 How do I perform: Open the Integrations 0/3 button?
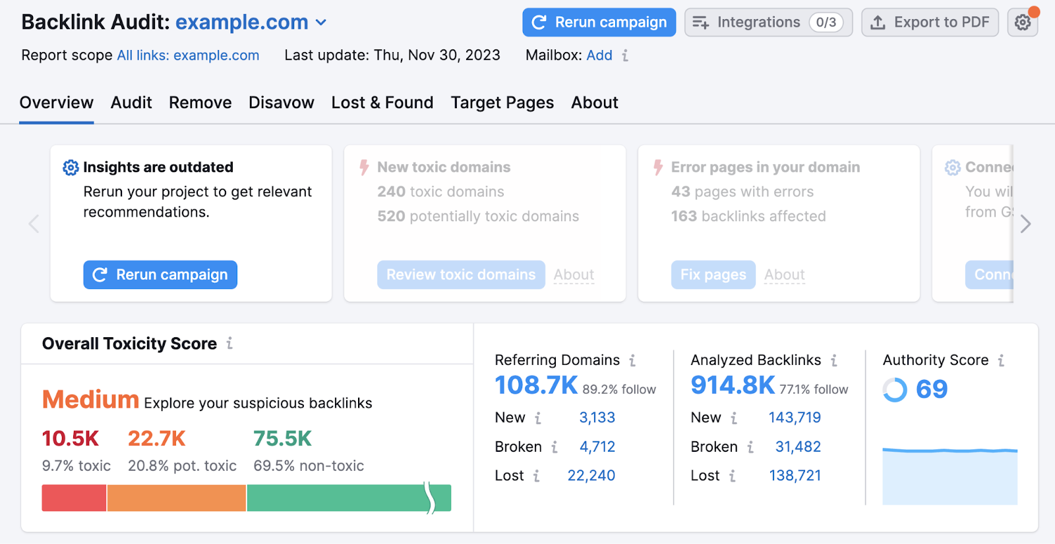tap(768, 22)
